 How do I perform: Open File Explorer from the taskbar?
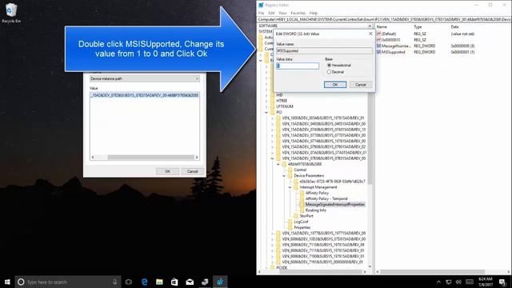point(159,282)
